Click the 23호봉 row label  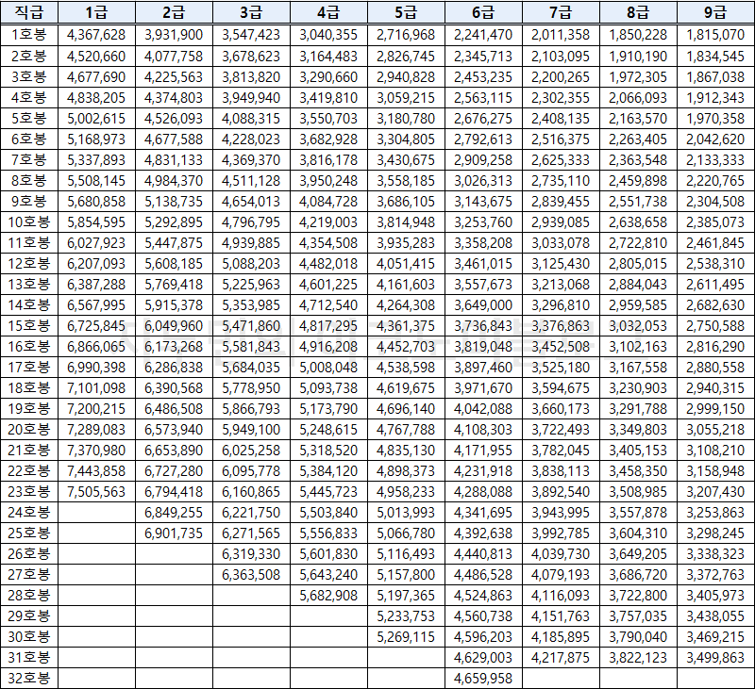[x=29, y=491]
